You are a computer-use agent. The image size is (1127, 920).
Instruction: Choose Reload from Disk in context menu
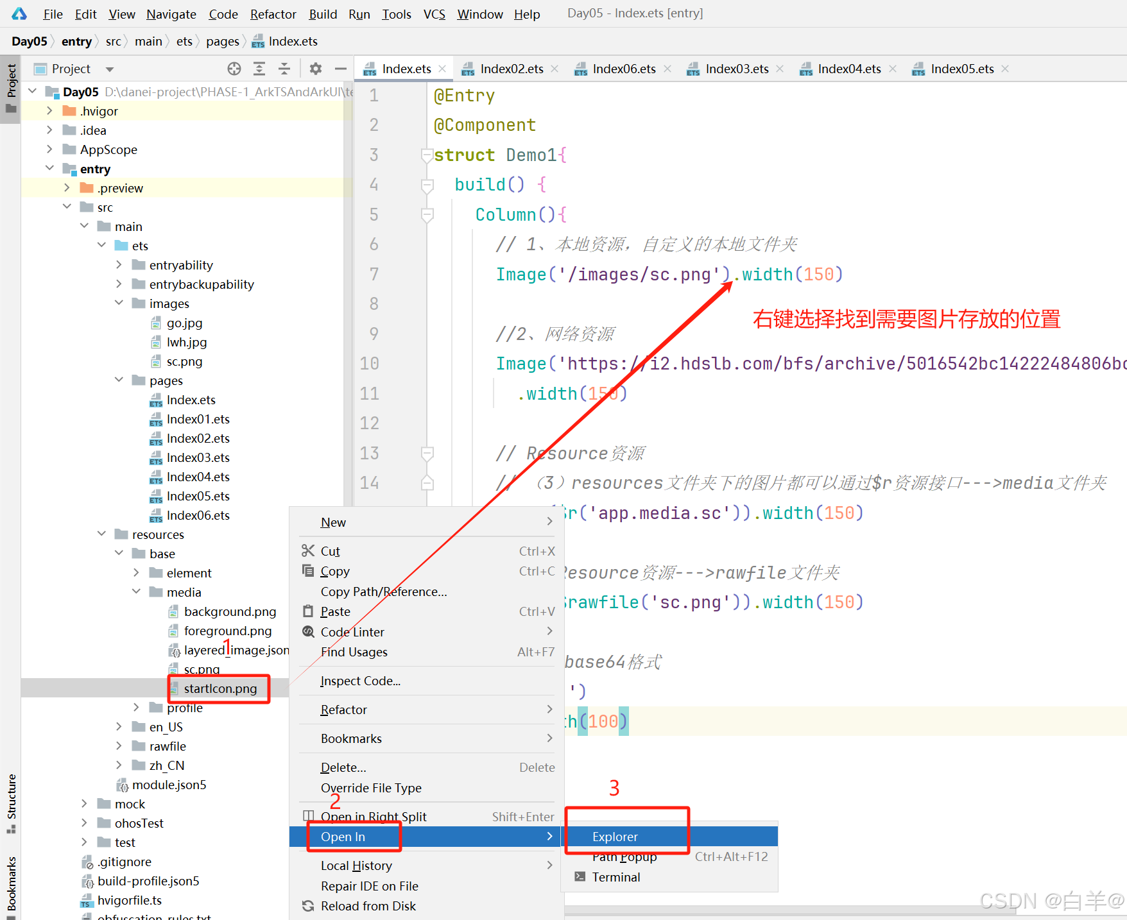[368, 906]
